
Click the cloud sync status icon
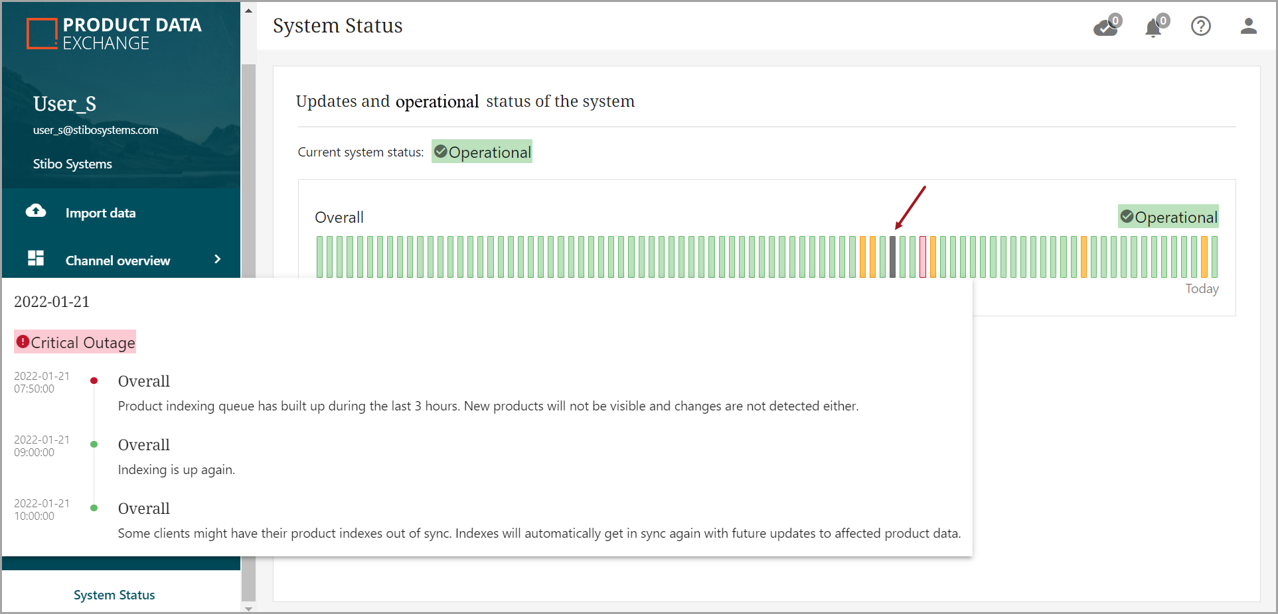[x=1106, y=27]
